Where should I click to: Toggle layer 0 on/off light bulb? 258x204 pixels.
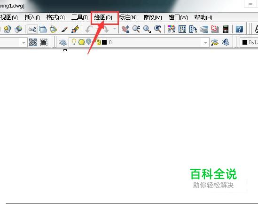coord(74,42)
